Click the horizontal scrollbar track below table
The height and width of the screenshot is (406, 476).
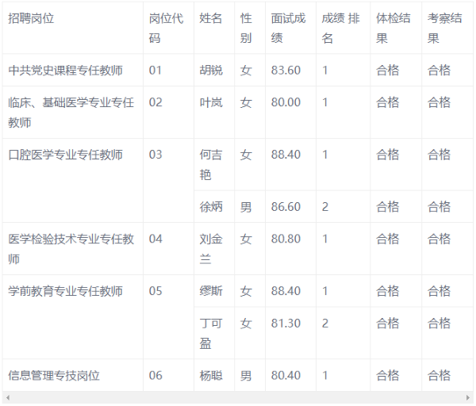[x=238, y=397]
